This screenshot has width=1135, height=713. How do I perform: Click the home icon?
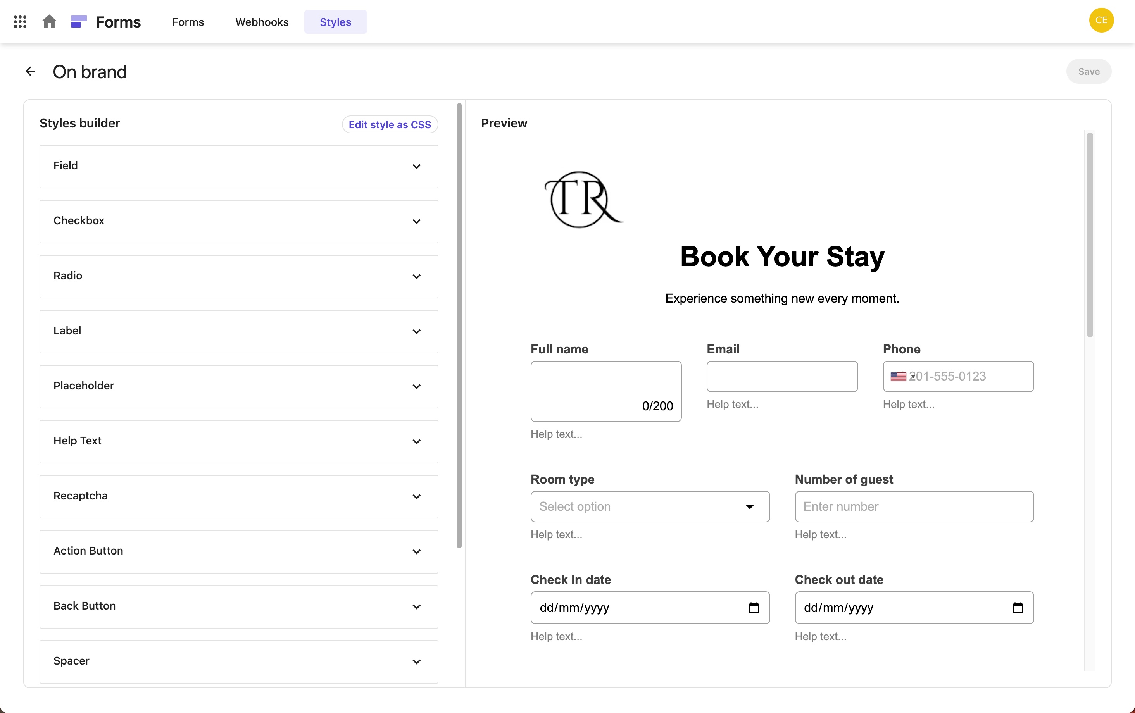[x=49, y=22]
